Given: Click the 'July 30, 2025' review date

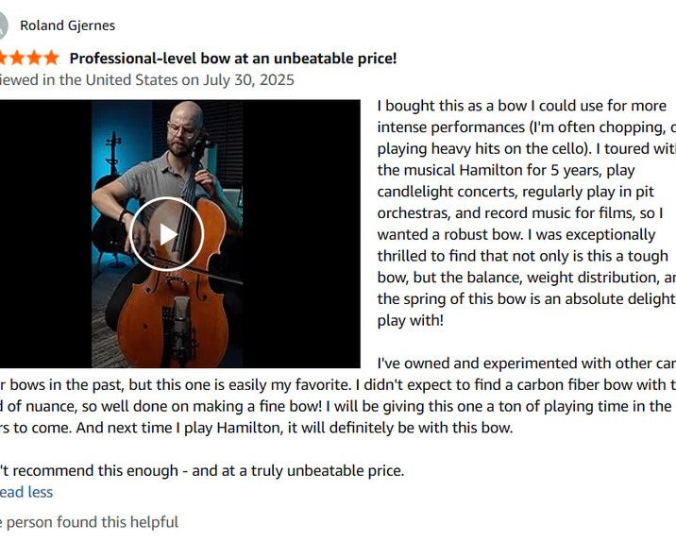Looking at the screenshot, I should 245,80.
